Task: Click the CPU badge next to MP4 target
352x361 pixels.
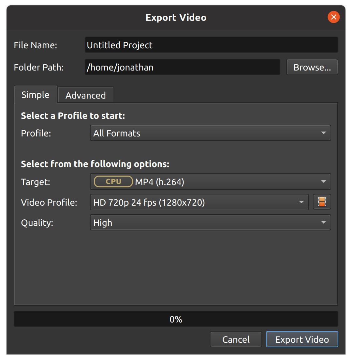Action: click(x=112, y=181)
